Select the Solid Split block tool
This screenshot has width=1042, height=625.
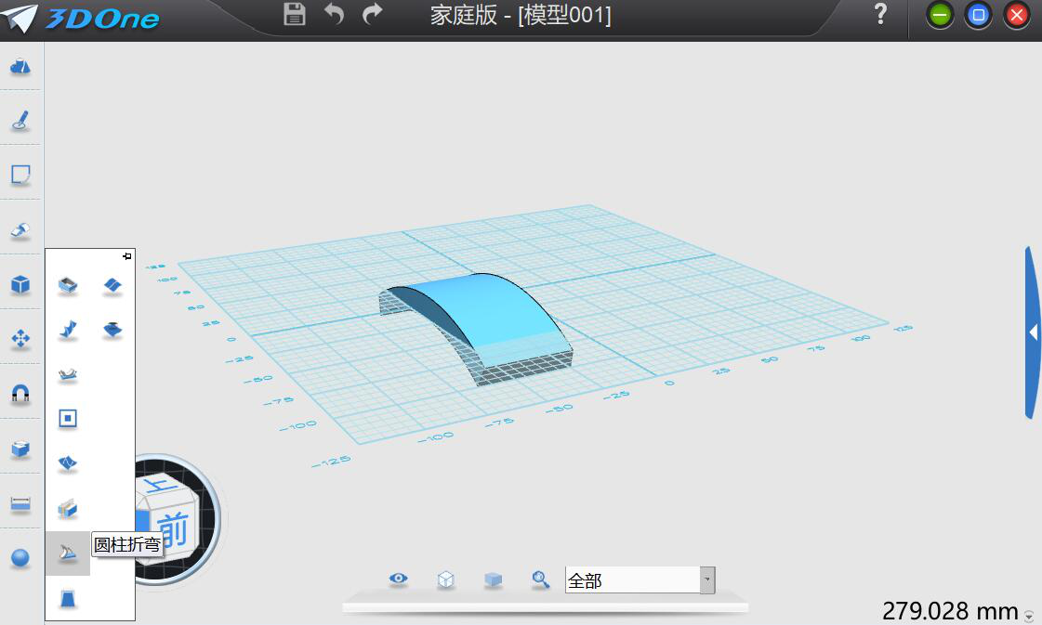(x=68, y=509)
